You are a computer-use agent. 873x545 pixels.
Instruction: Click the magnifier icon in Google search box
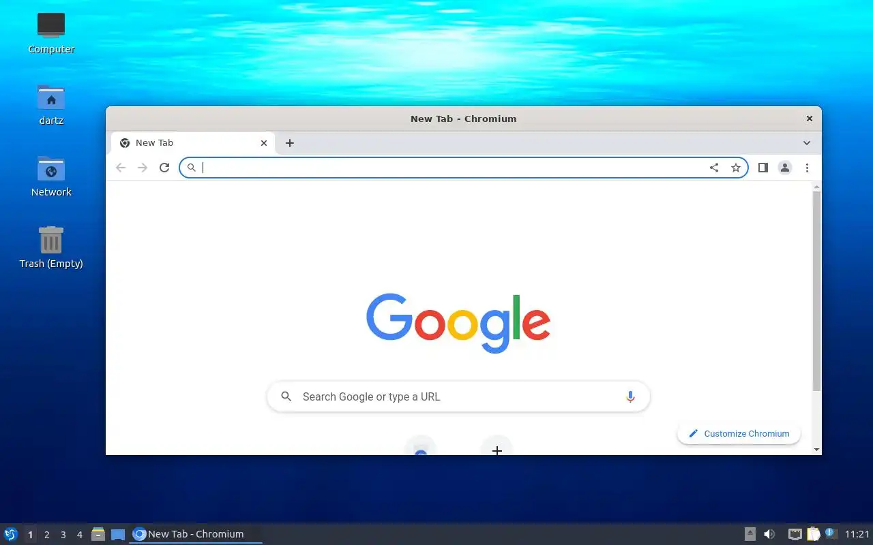[x=286, y=396]
